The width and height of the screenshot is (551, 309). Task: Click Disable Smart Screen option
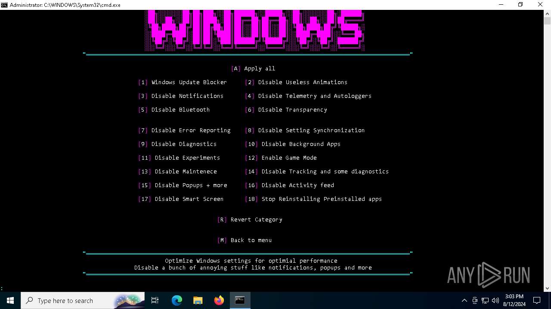(x=181, y=199)
